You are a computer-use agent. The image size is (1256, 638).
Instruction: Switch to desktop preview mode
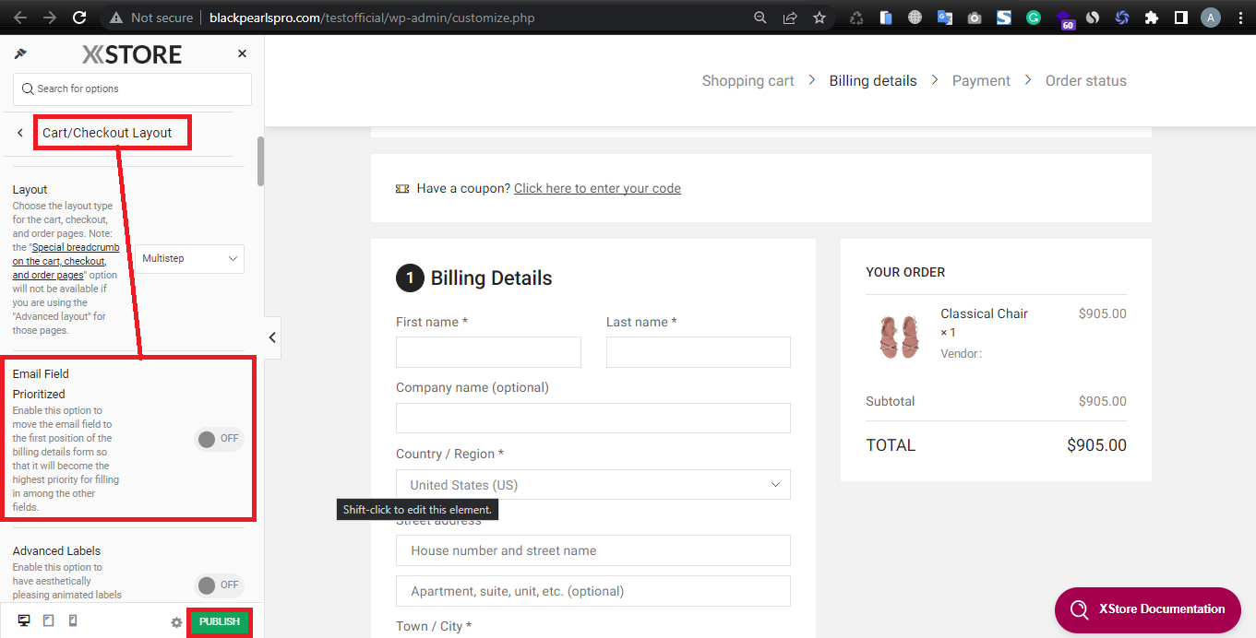[x=24, y=620]
